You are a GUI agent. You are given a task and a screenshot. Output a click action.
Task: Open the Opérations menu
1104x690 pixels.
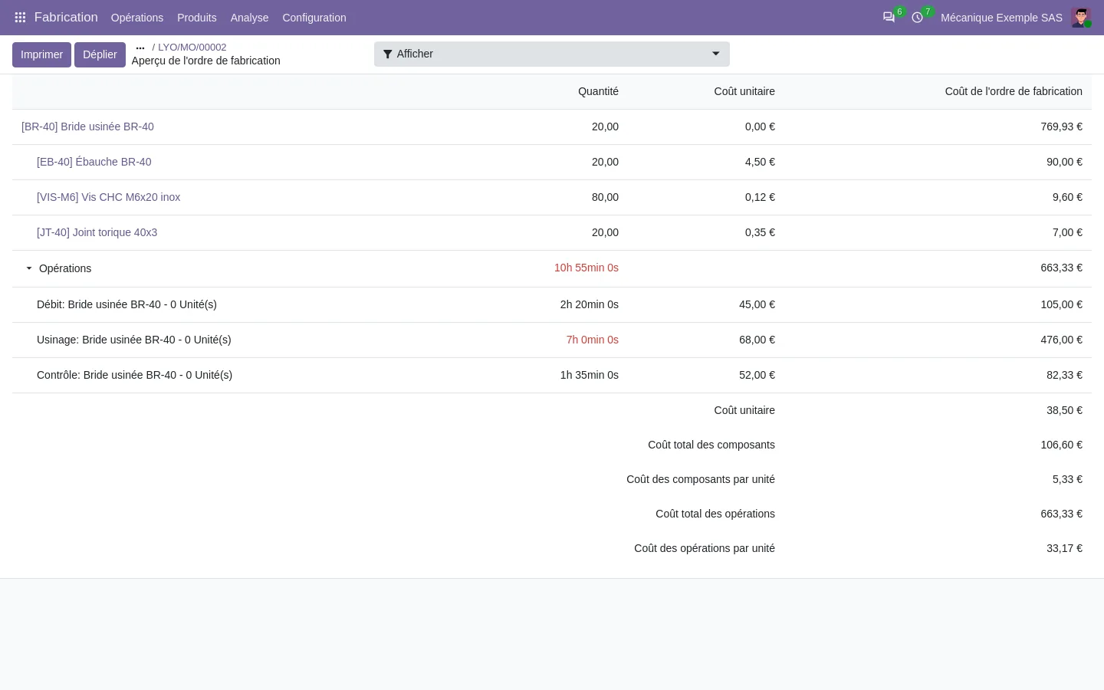[137, 18]
